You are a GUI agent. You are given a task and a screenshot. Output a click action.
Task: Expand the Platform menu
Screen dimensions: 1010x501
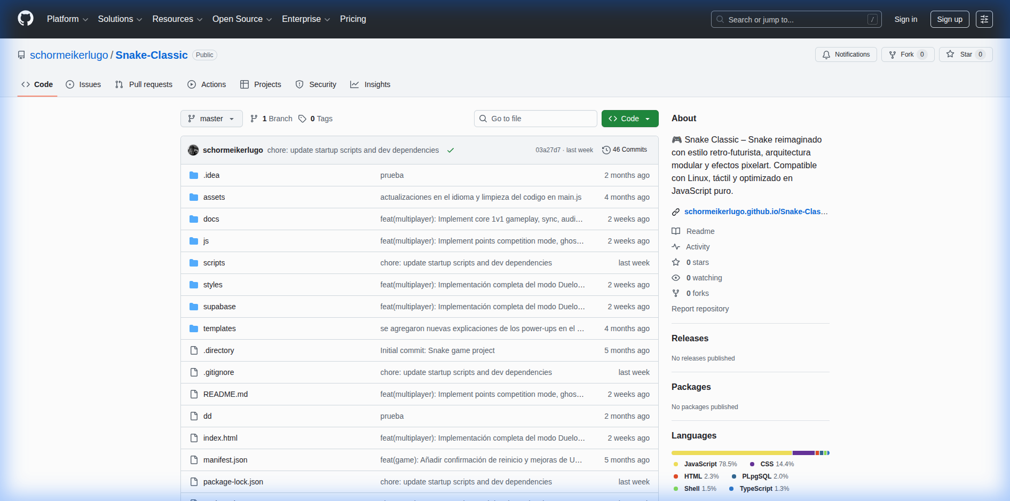(67, 19)
